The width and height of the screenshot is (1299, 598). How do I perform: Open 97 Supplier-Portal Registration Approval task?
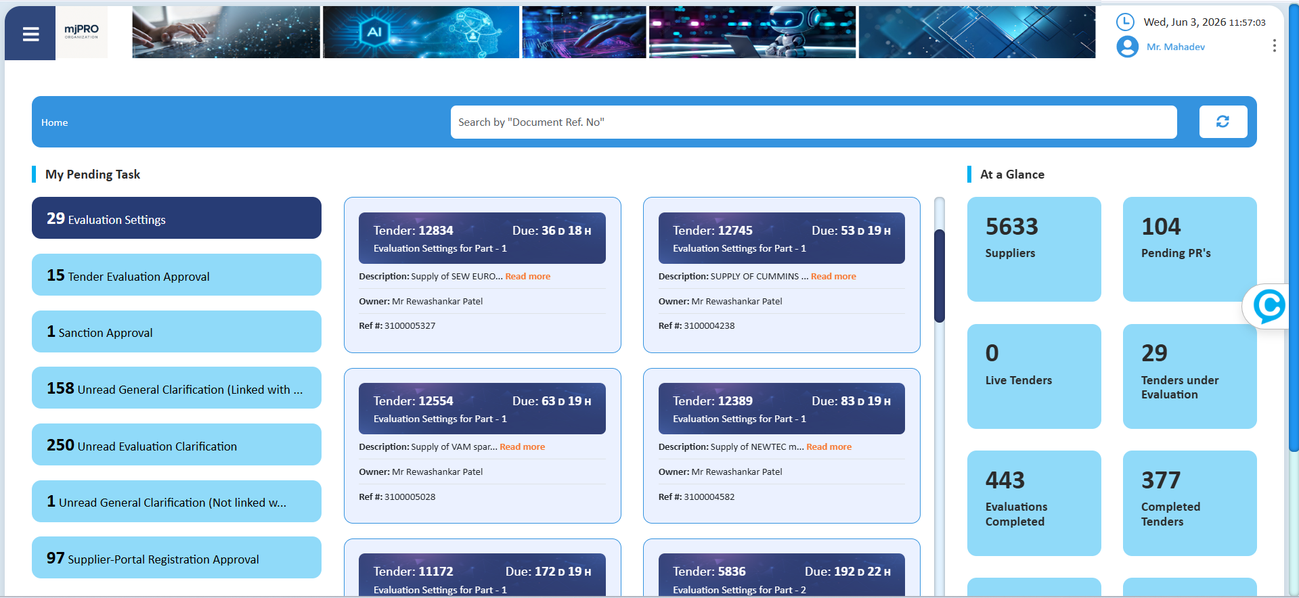(x=177, y=557)
